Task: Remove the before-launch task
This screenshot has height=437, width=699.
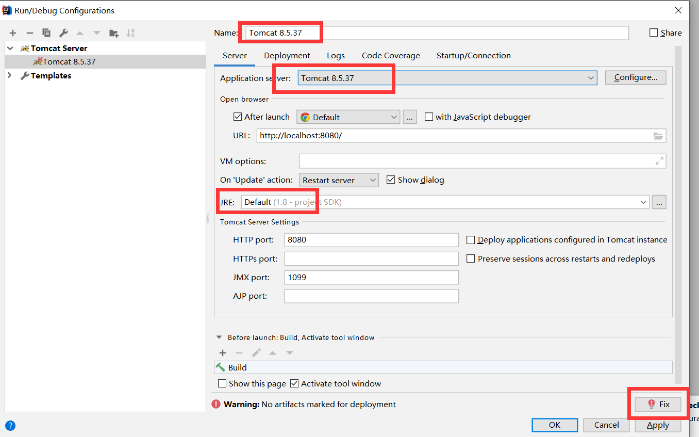Action: pyautogui.click(x=239, y=353)
